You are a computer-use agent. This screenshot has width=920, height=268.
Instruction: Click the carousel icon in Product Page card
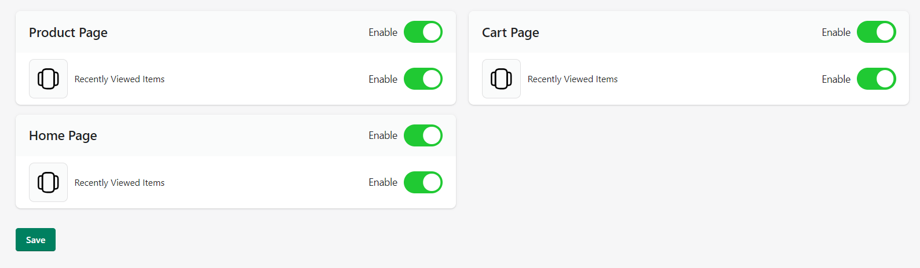(x=48, y=79)
